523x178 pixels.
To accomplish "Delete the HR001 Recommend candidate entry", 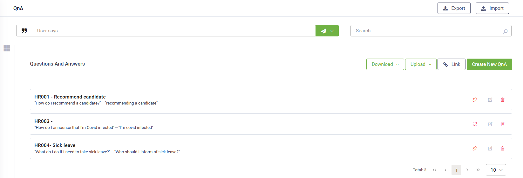I will click(x=503, y=100).
